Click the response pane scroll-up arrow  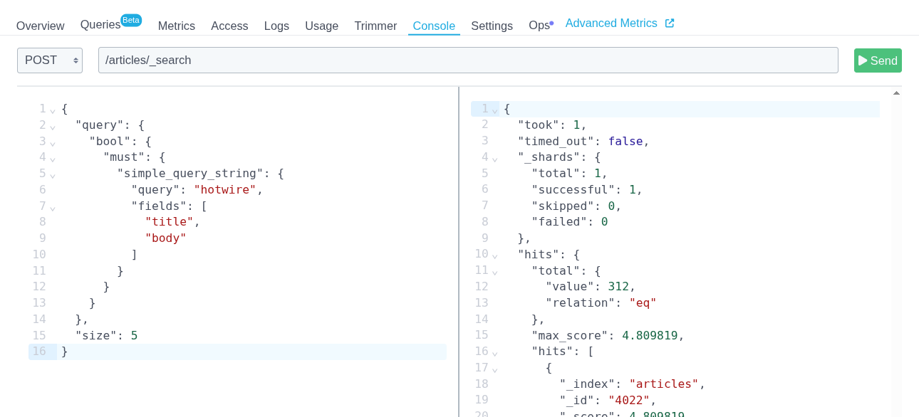(896, 93)
